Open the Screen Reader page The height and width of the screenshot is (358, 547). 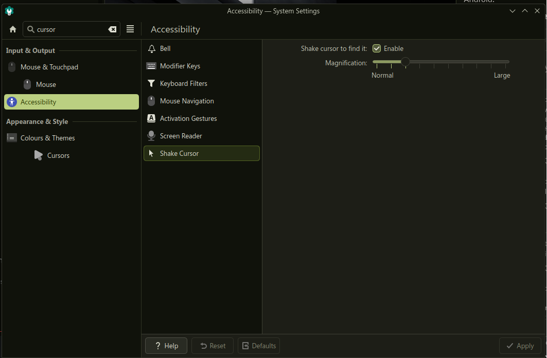(202, 136)
